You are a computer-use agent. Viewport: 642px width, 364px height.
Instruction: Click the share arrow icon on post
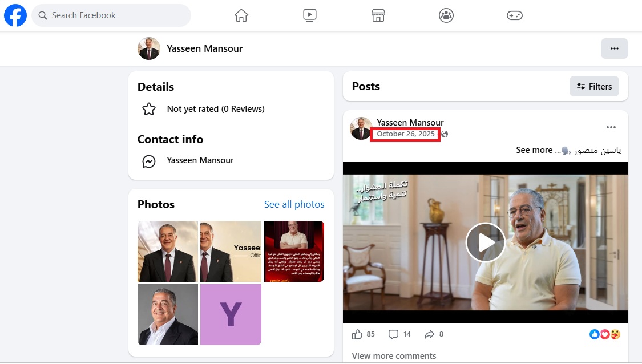429,334
